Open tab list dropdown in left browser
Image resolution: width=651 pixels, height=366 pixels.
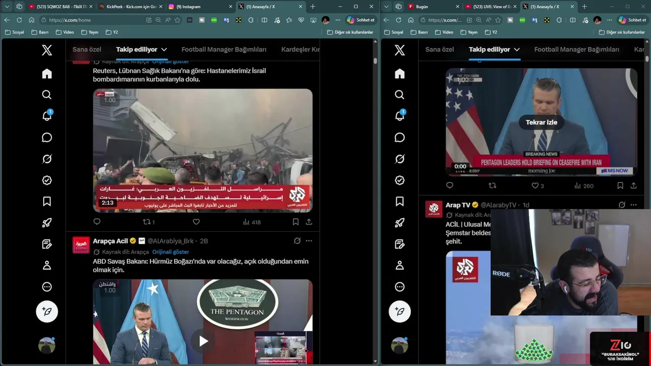click(x=7, y=7)
